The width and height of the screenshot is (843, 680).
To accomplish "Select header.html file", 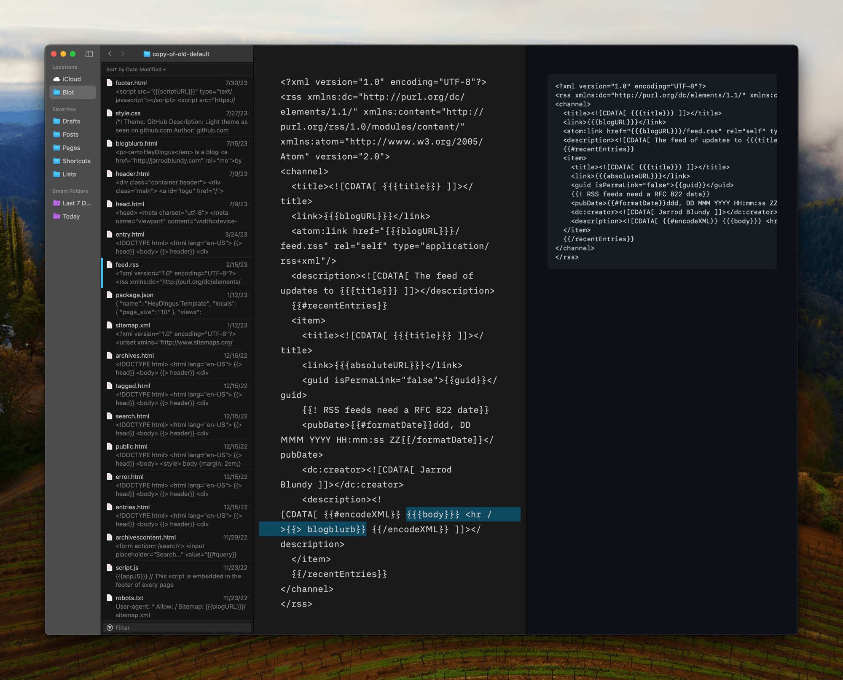I will tap(177, 182).
